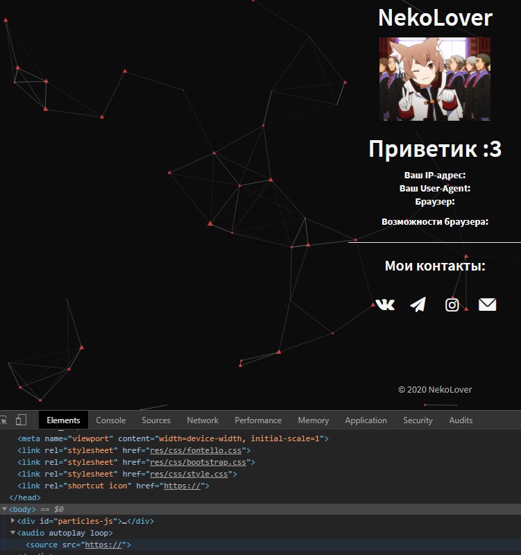Click the Приветик :3 heading

(435, 148)
